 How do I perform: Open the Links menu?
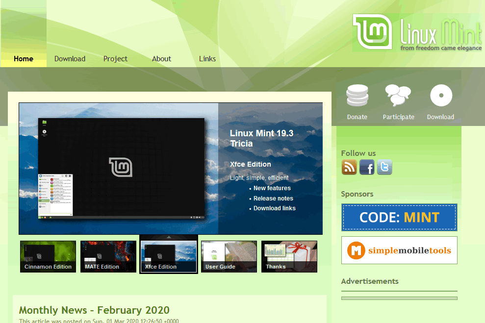pos(207,59)
